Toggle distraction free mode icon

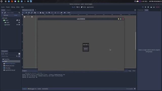point(135,10)
